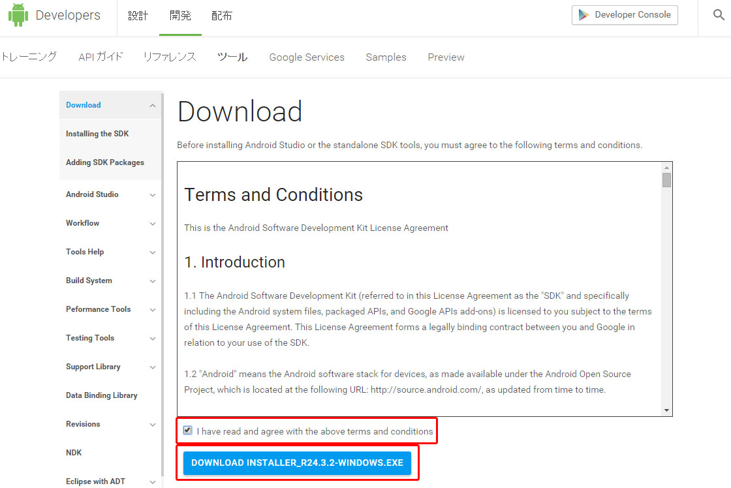
Task: Open the search magnifier icon
Action: 719,15
